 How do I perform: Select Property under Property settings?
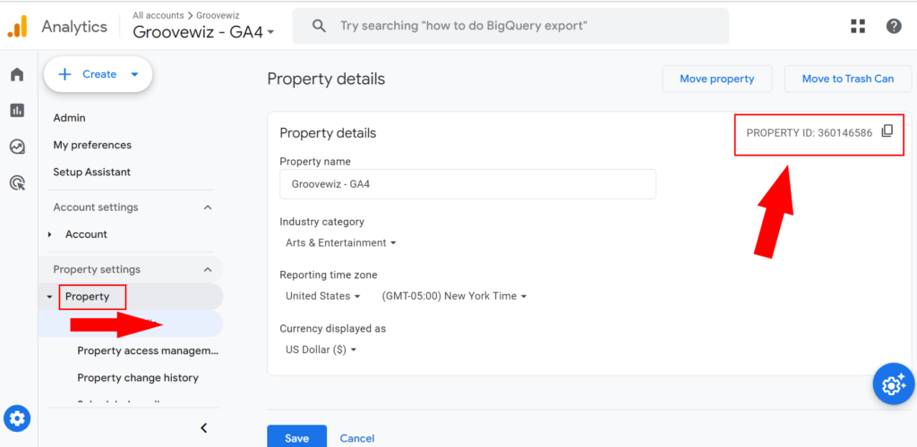87,297
